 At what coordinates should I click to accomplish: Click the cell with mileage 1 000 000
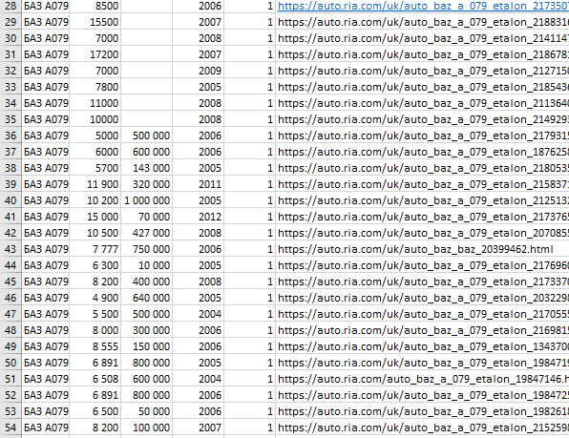click(147, 200)
